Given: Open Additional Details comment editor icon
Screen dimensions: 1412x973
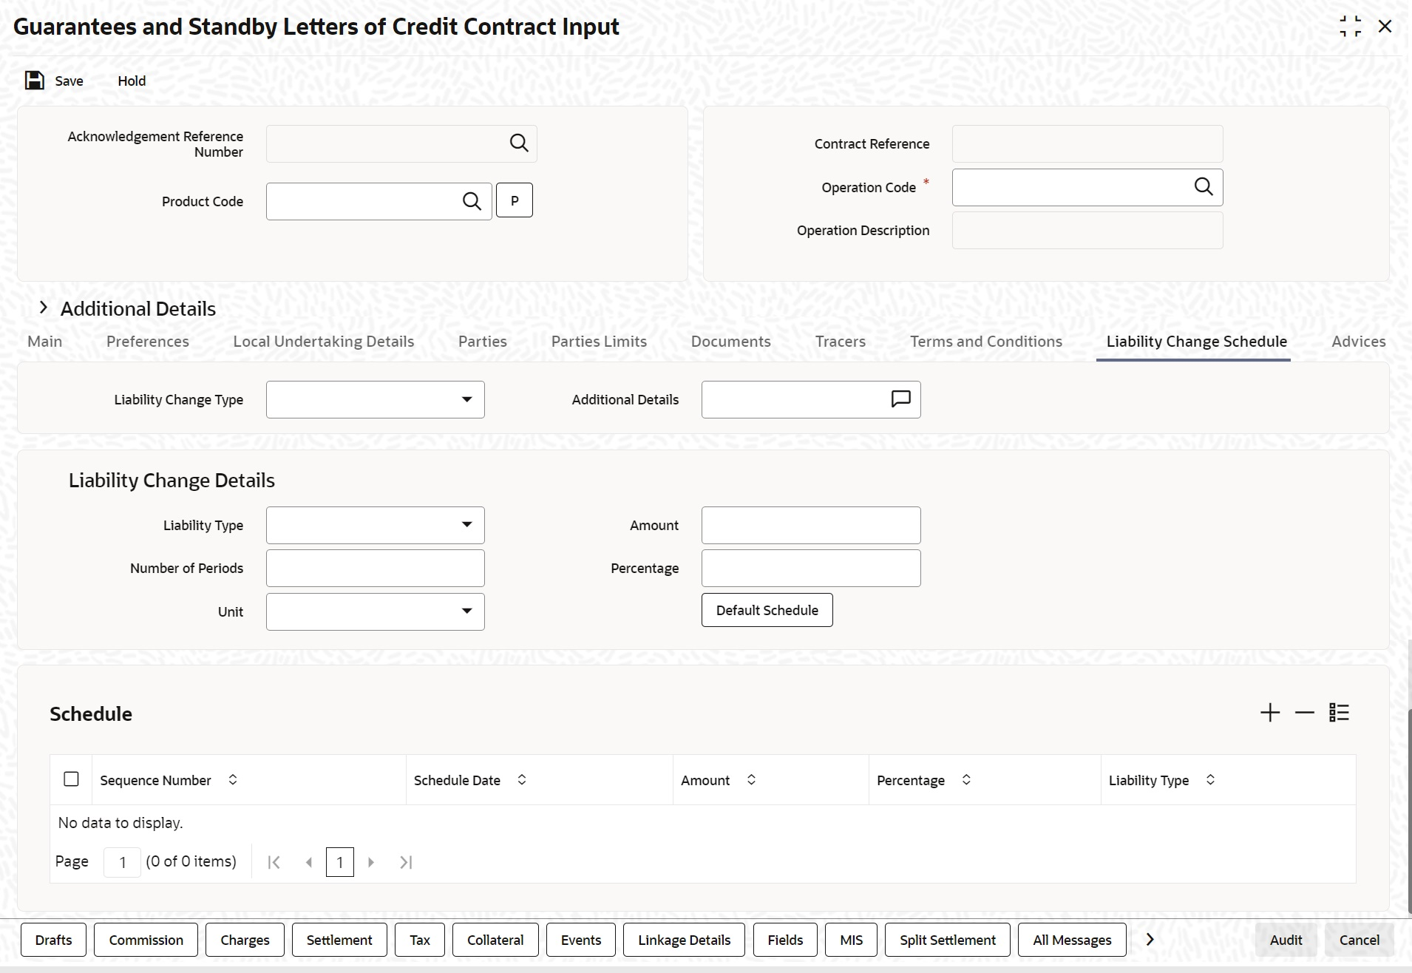Looking at the screenshot, I should click(900, 399).
